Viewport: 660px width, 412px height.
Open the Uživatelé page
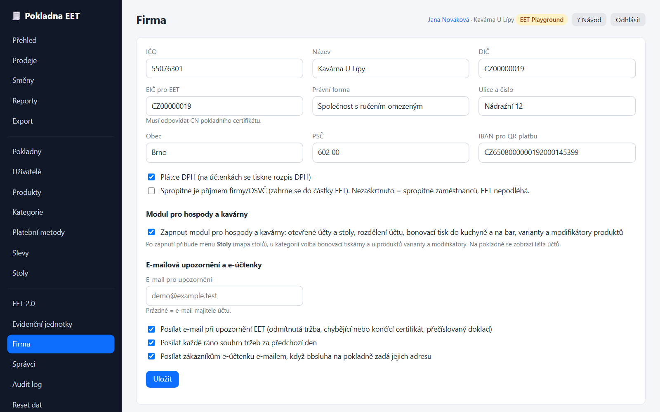pos(61,172)
